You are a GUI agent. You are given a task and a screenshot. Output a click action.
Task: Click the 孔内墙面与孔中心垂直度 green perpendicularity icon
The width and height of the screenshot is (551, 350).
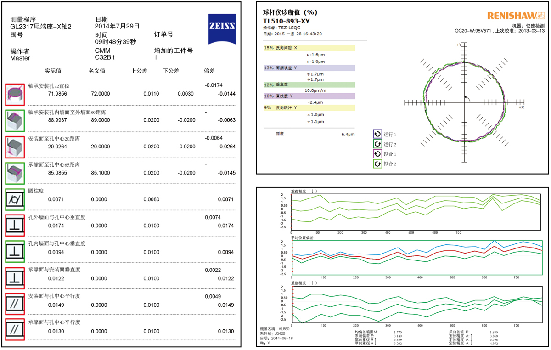[x=14, y=251]
